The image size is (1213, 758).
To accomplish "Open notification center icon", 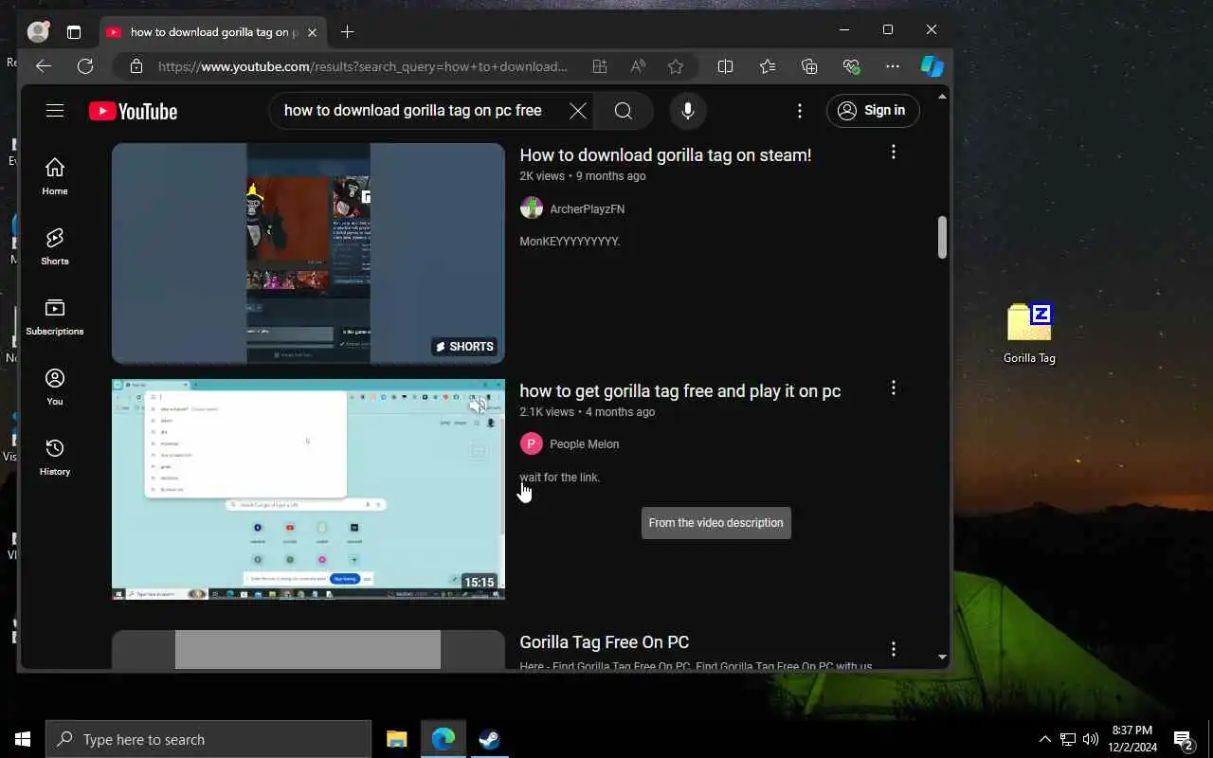I will 1184,739.
